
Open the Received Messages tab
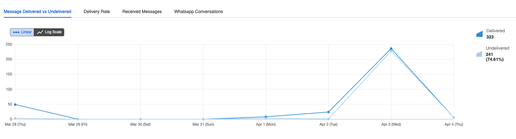click(142, 11)
